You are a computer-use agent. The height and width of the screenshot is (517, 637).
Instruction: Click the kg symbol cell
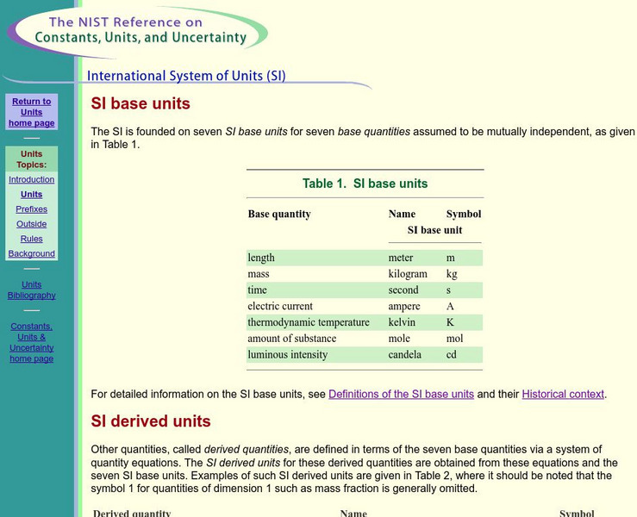click(452, 274)
